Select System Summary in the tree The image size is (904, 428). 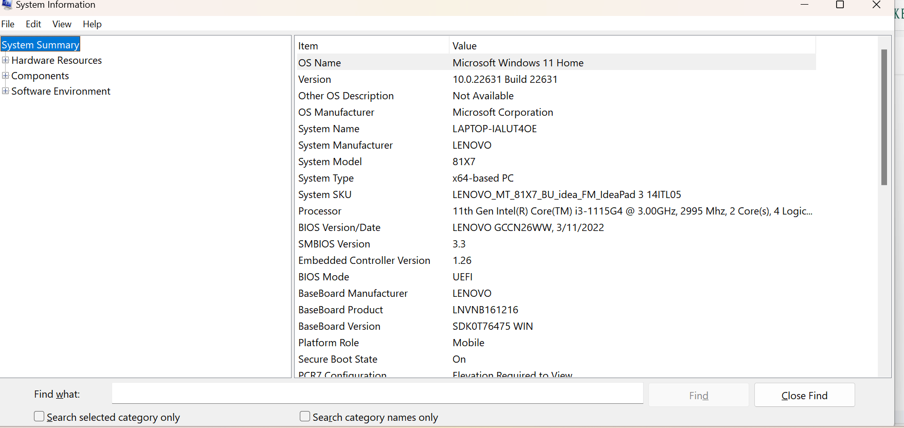pyautogui.click(x=40, y=45)
